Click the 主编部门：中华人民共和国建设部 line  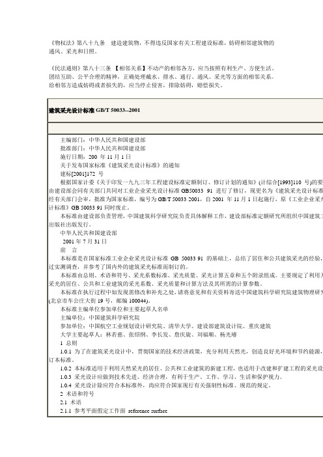click(x=103, y=140)
